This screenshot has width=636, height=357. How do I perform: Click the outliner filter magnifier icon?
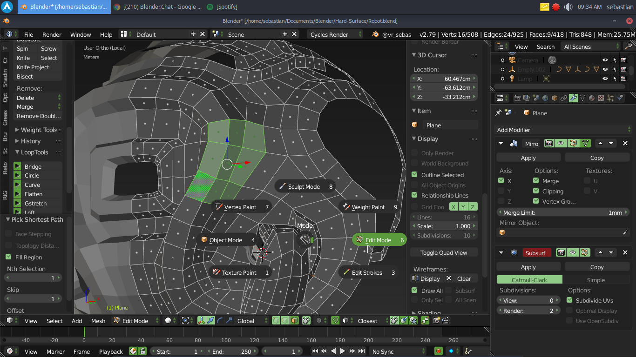629,46
